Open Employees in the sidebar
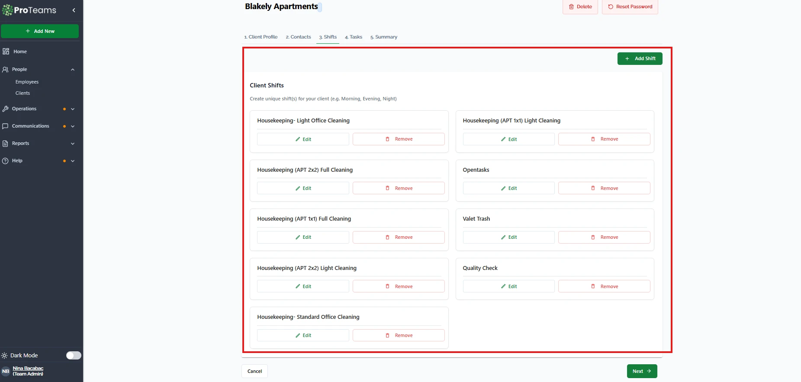Screen dimensions: 801x382 [x=27, y=82]
